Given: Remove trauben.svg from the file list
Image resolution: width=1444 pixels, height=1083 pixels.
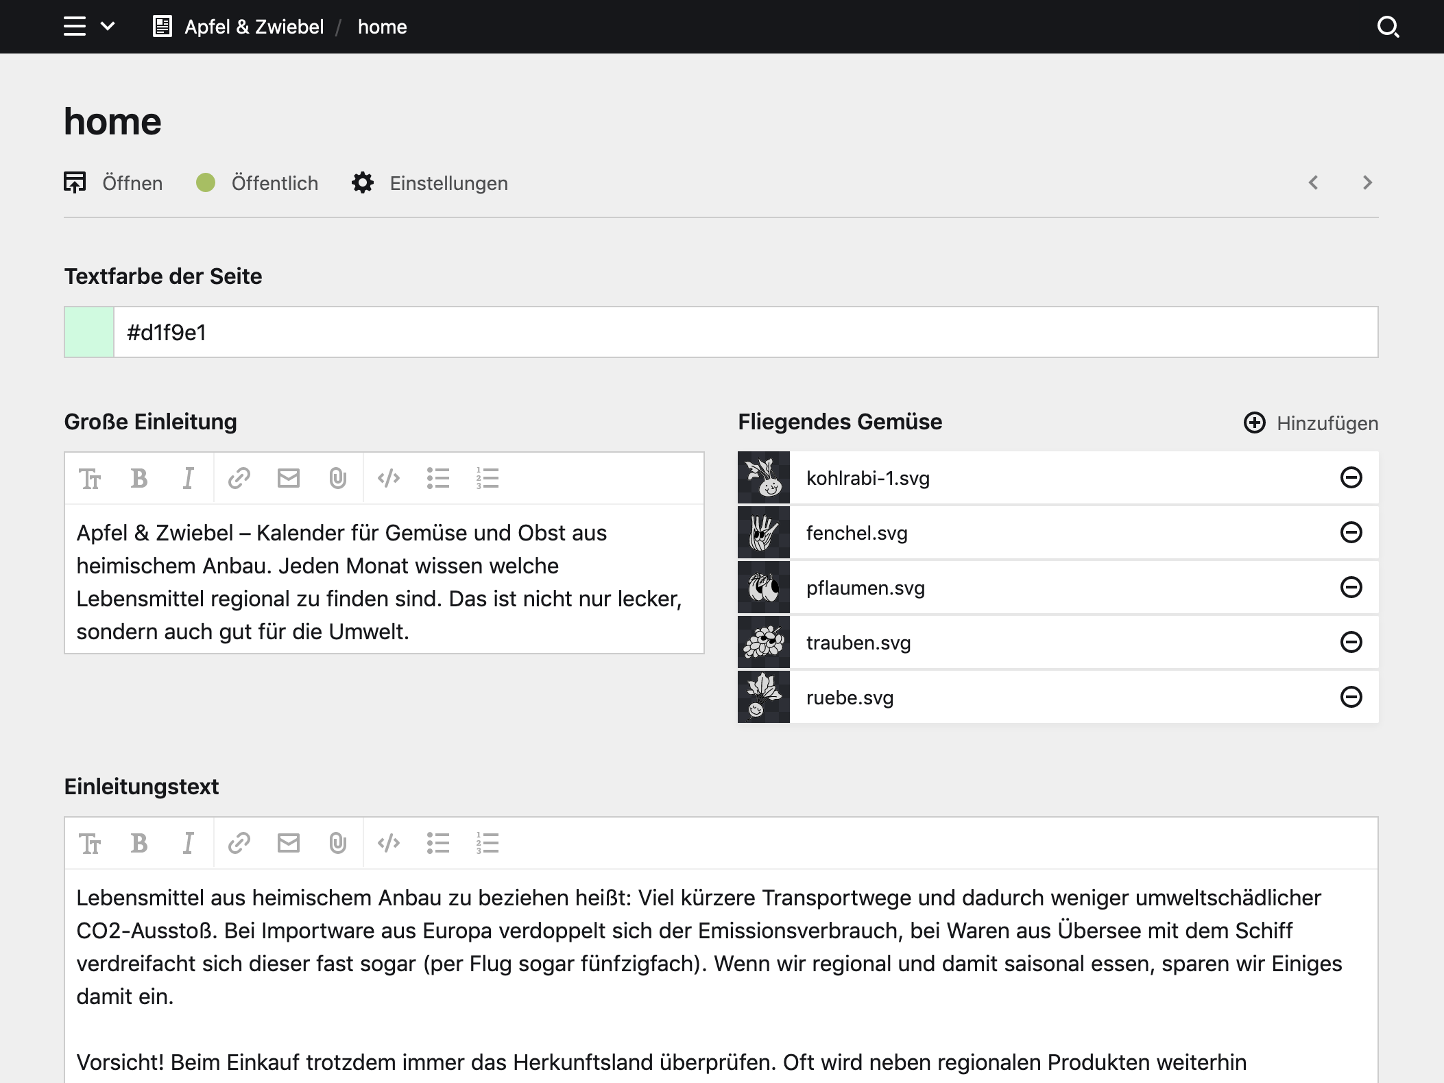Looking at the screenshot, I should [1351, 642].
